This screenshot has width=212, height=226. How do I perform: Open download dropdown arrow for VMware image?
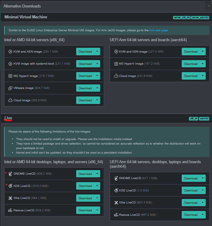pos(97,88)
